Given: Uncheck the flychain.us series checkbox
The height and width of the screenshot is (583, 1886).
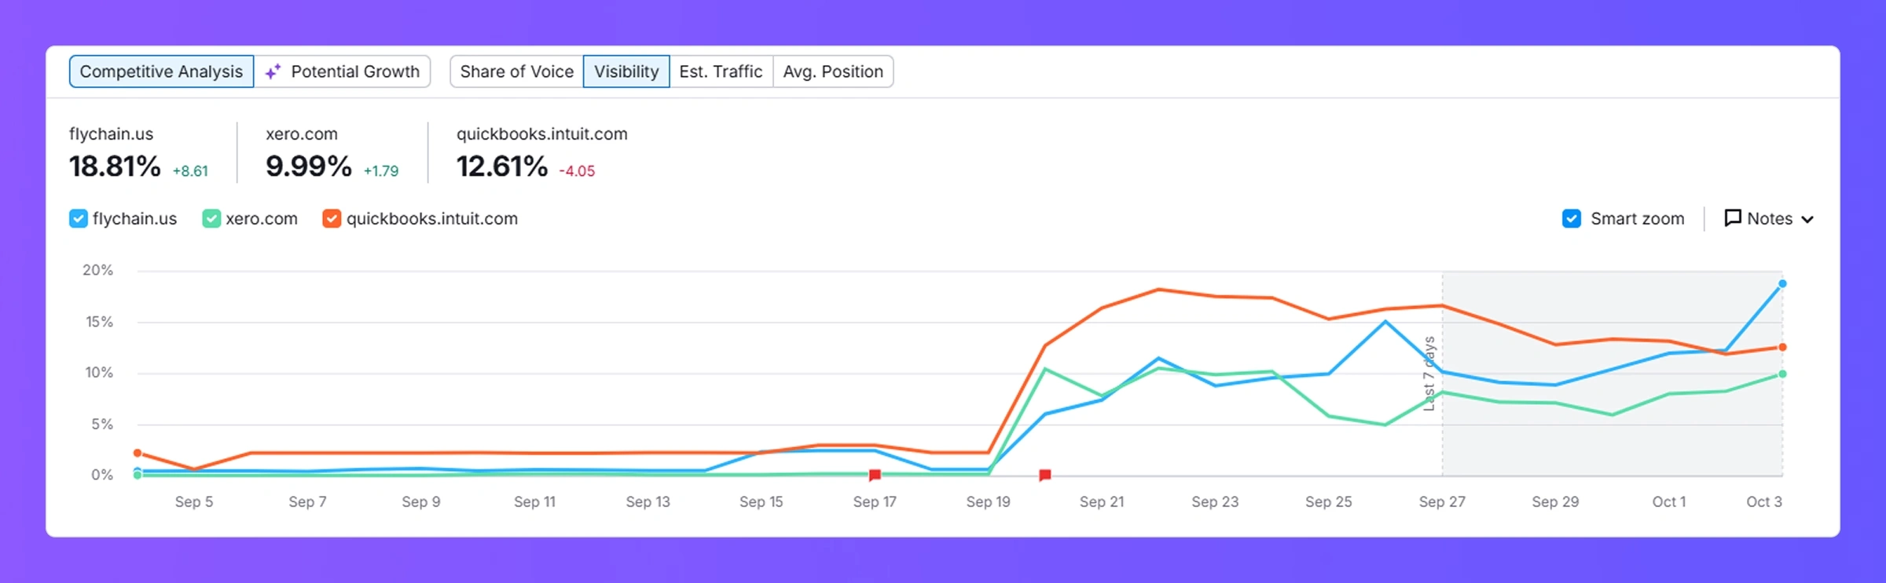Looking at the screenshot, I should click(79, 218).
